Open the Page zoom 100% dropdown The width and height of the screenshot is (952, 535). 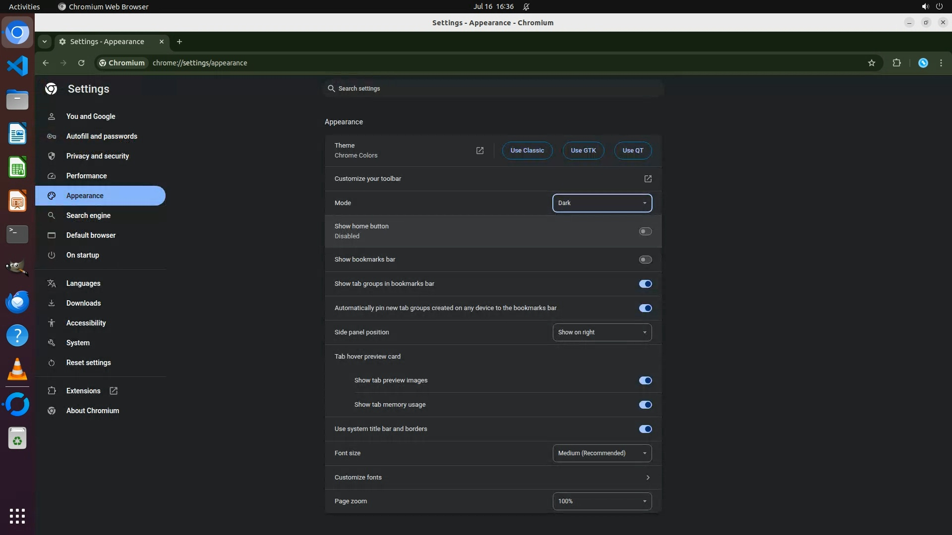[x=602, y=501]
